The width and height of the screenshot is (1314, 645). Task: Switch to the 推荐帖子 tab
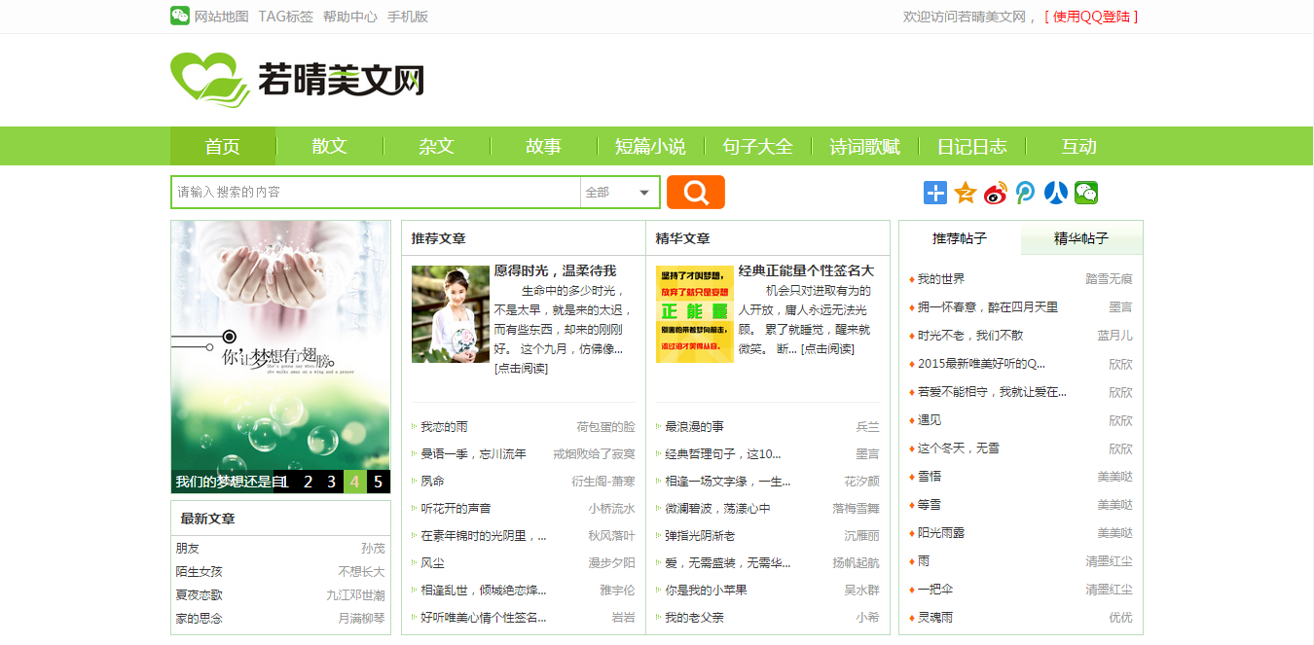[960, 238]
